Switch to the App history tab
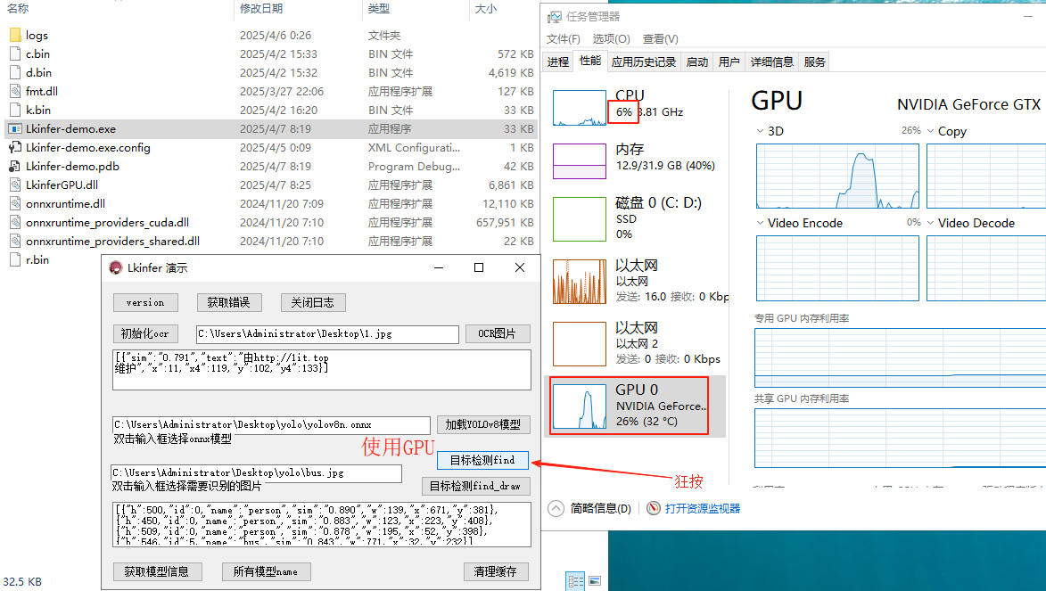Viewport: 1046px width, 591px height. click(644, 62)
